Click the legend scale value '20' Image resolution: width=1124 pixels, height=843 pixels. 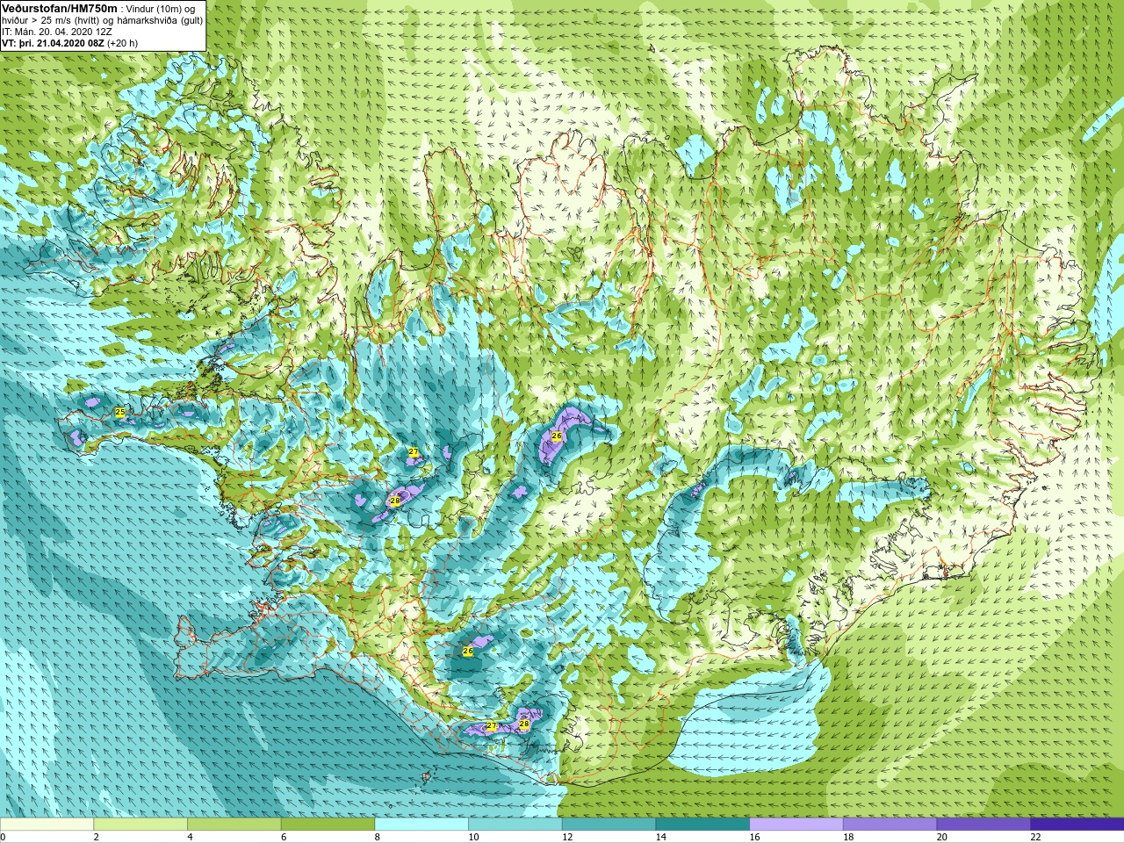click(x=941, y=837)
